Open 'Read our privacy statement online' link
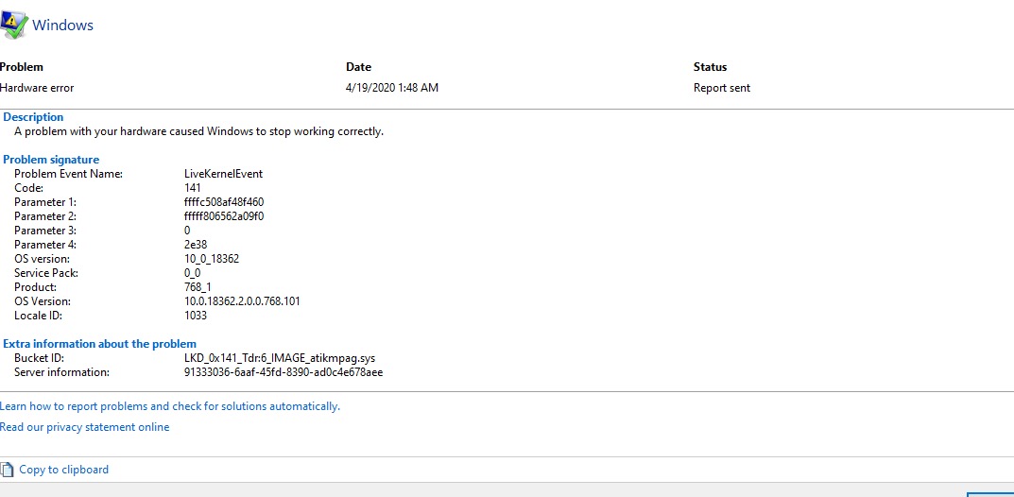1014x497 pixels. click(84, 427)
